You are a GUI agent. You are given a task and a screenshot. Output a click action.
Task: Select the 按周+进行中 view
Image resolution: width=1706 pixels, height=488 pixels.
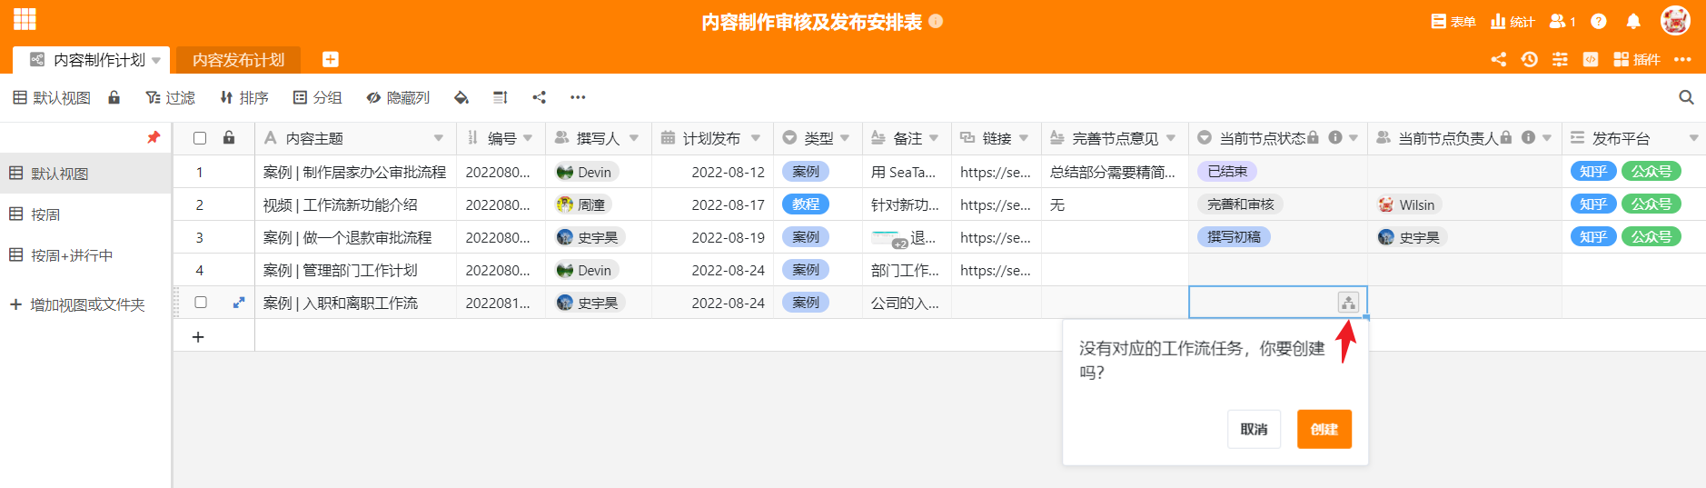pyautogui.click(x=72, y=255)
